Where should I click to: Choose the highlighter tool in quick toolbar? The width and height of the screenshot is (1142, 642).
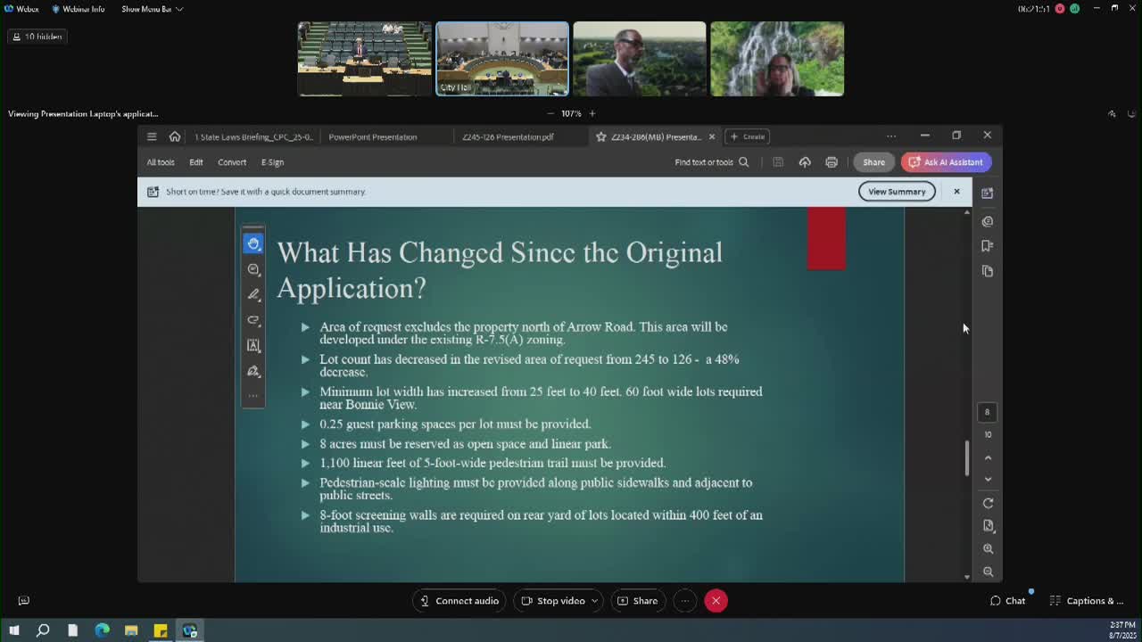point(253,294)
